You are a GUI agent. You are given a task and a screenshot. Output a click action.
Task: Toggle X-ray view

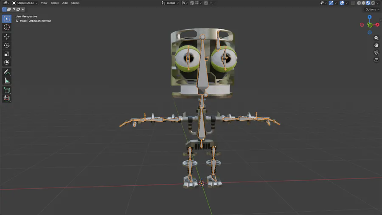tap(353, 3)
